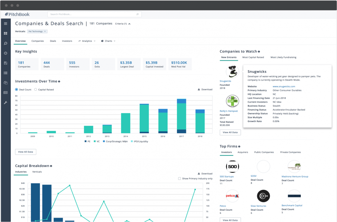337x222 pixels.
Task: Open recent activity via the clock icon
Action: pos(5,53)
